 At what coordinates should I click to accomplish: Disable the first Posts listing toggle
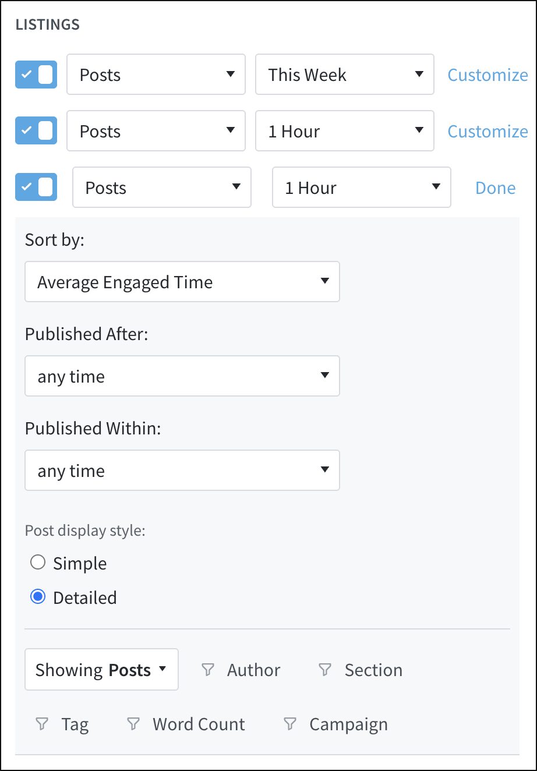[x=36, y=75]
